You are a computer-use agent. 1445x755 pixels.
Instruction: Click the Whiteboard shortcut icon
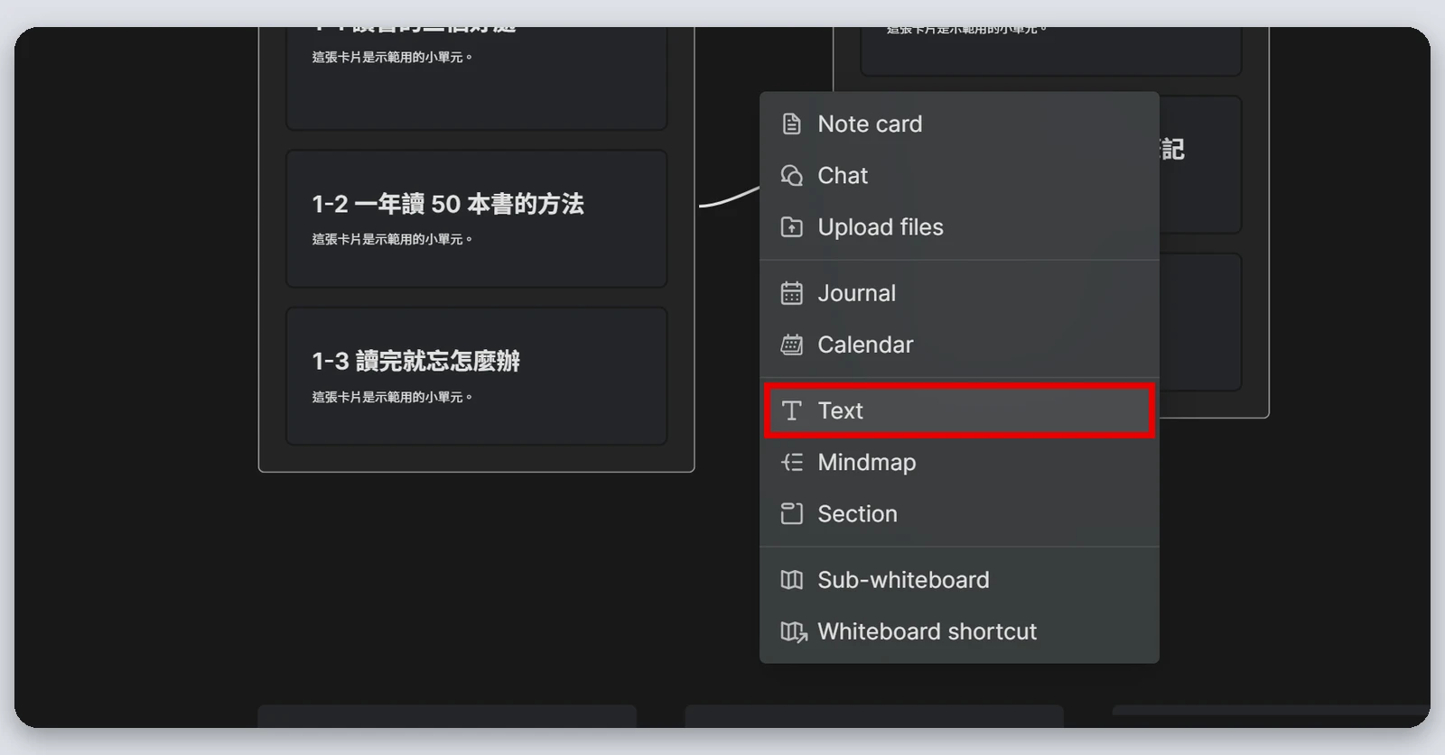(793, 631)
